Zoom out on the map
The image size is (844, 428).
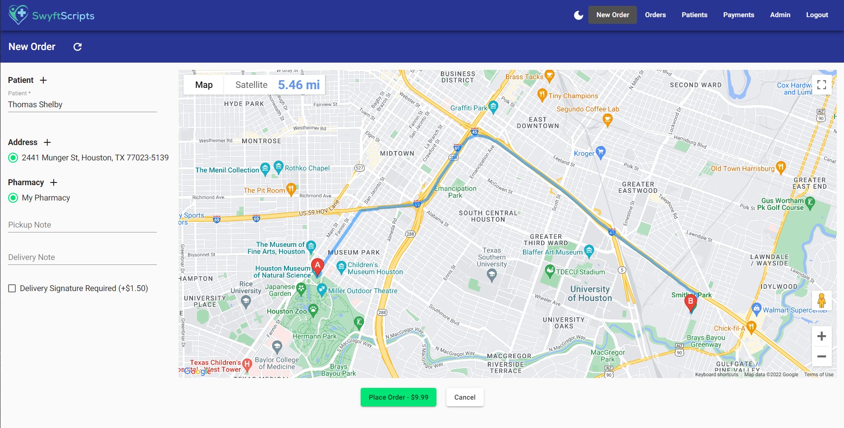821,356
